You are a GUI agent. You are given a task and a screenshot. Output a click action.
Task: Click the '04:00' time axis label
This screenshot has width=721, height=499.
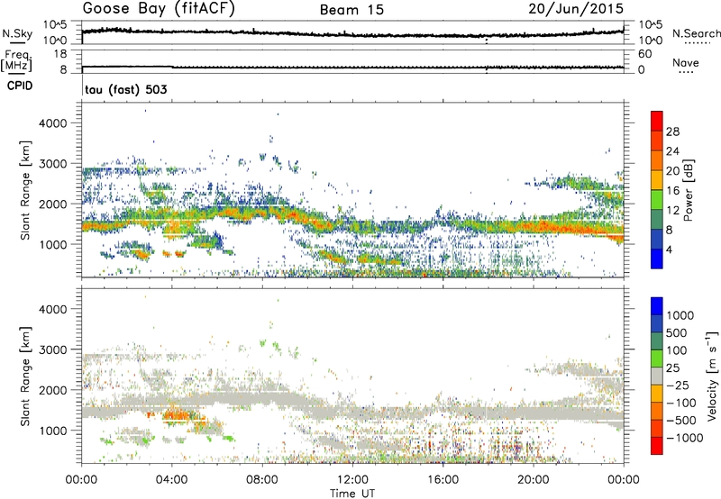pos(171,480)
